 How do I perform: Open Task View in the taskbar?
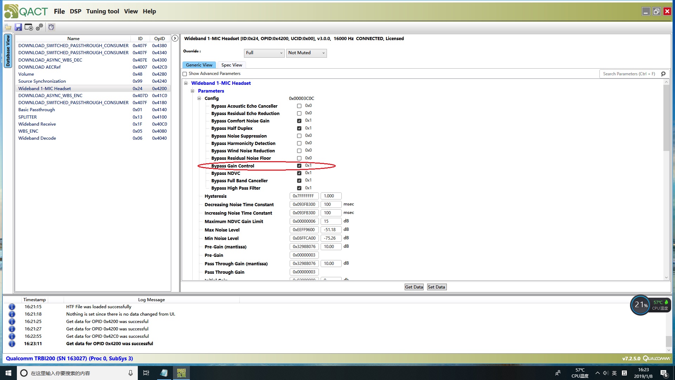click(x=146, y=373)
